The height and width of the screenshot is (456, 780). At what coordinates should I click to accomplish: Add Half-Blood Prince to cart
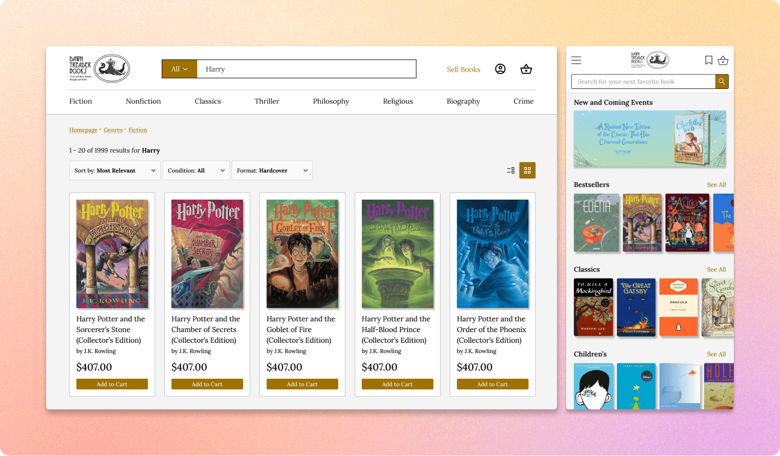click(x=397, y=384)
